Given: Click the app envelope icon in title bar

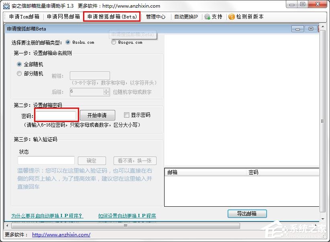Looking at the screenshot, I should (6, 6).
